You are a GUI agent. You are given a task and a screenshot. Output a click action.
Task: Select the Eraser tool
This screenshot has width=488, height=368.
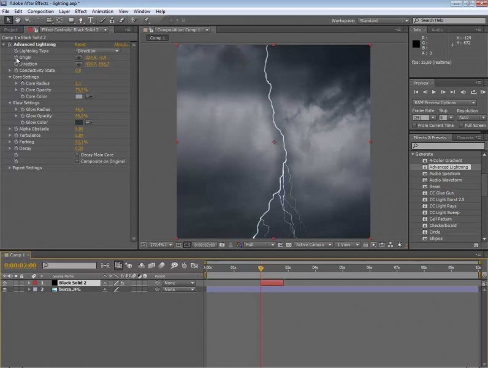point(121,20)
